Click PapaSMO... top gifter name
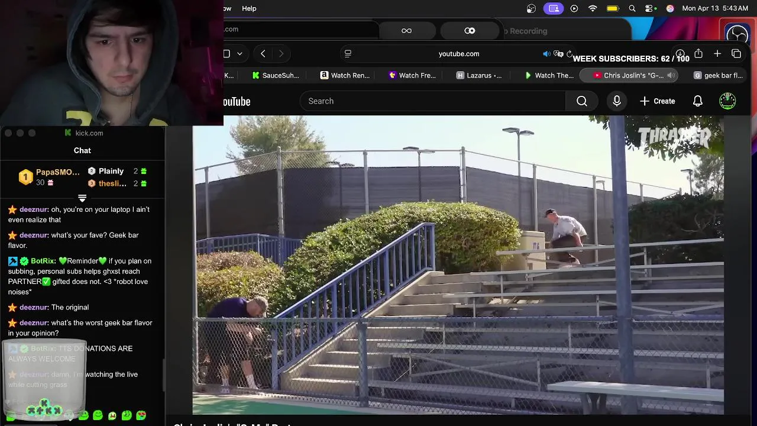The height and width of the screenshot is (426, 757). (57, 172)
